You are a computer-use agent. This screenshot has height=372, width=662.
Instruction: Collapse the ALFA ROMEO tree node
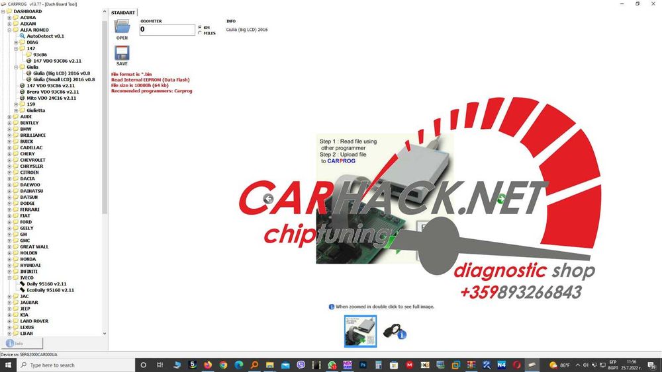[x=9, y=30]
